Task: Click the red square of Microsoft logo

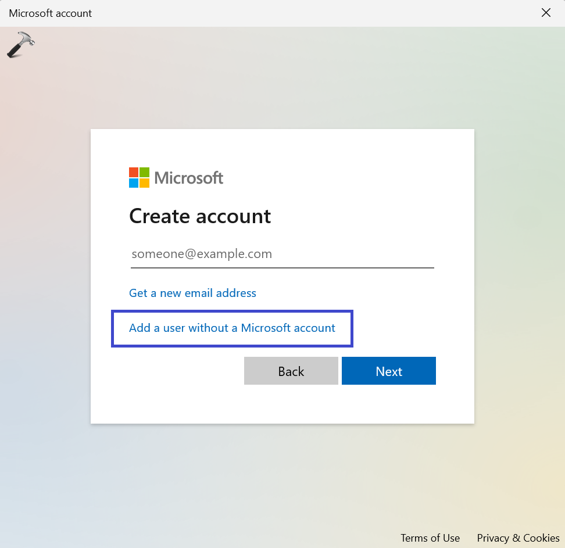Action: coord(134,172)
